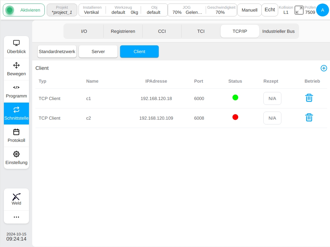The image size is (330, 247).
Task: Click the clock time 09:24:14
Action: [16, 239]
